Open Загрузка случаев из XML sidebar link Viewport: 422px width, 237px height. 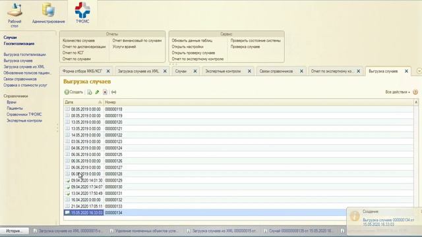pyautogui.click(x=24, y=66)
